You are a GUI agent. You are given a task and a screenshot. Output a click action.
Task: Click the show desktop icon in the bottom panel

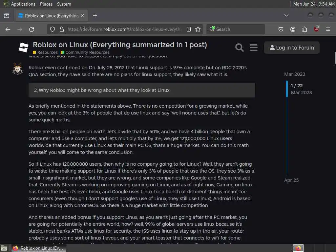(x=4, y=248)
